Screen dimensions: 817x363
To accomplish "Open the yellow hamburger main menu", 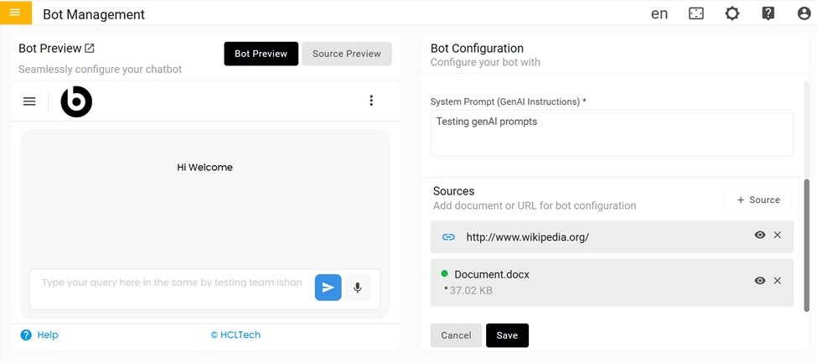I will [x=15, y=13].
